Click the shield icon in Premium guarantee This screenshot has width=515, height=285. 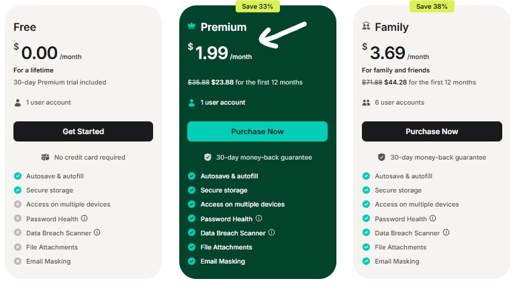click(x=207, y=158)
